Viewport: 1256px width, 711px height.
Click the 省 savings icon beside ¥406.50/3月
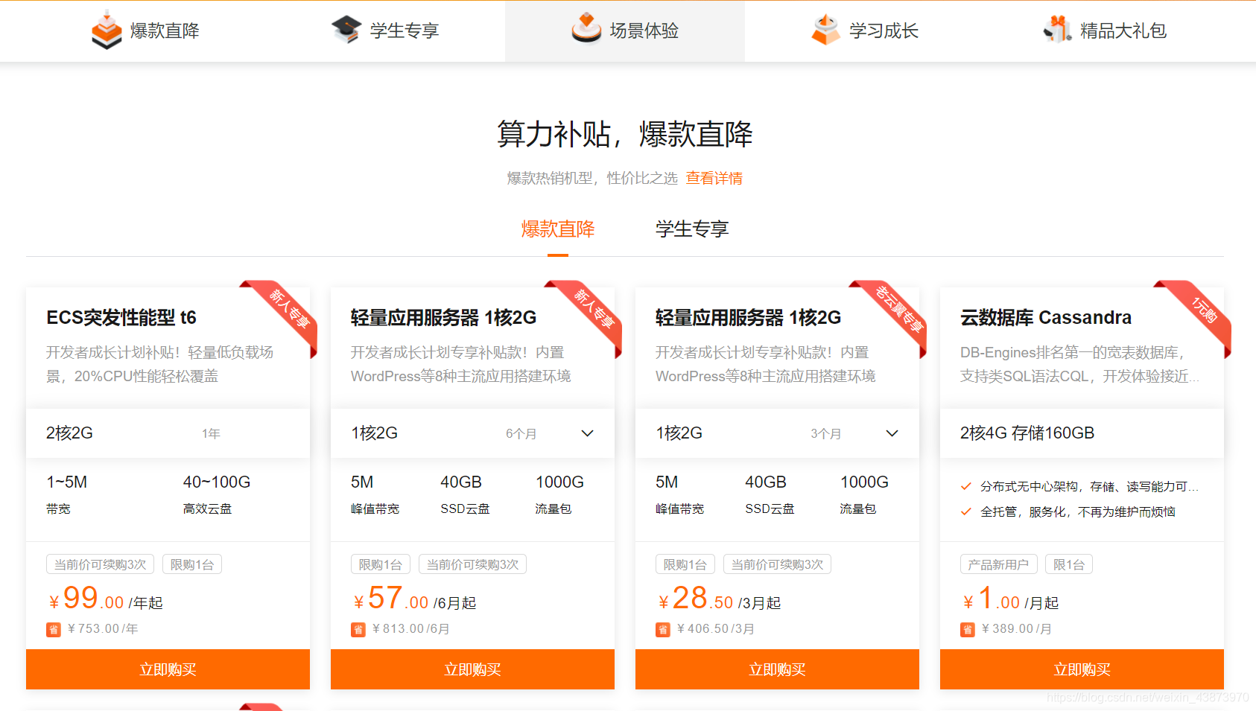663,630
